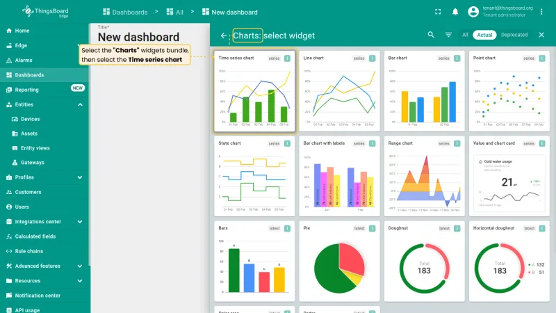Image resolution: width=556 pixels, height=313 pixels.
Task: Open the user account avatar
Action: pyautogui.click(x=473, y=12)
